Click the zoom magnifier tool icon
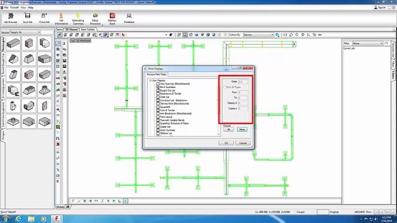Image resolution: width=397 pixels, height=223 pixels. coord(58,170)
